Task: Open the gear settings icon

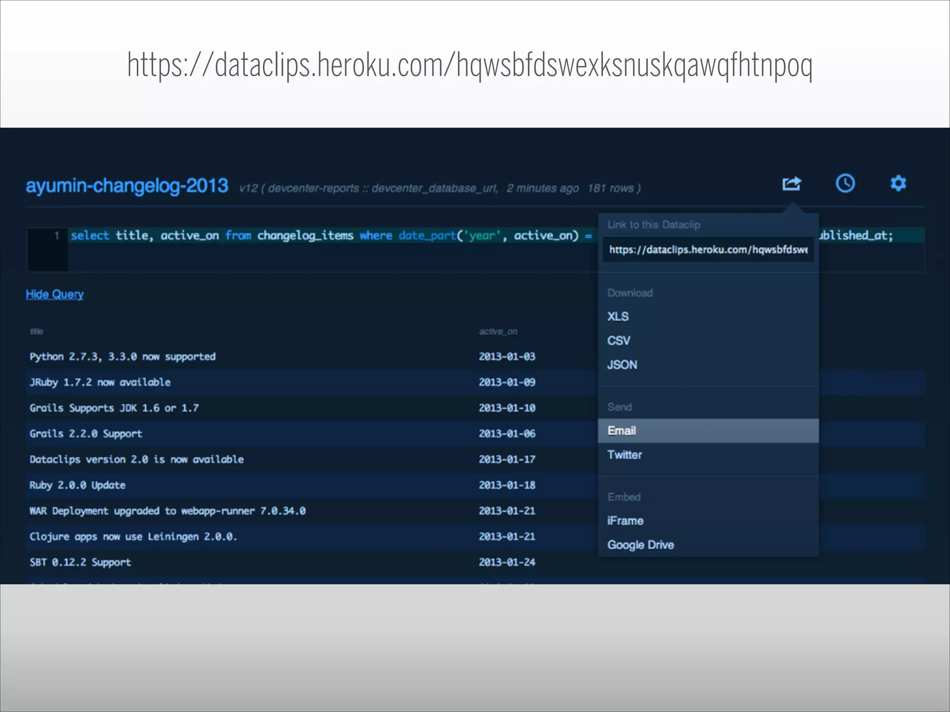Action: [x=898, y=183]
